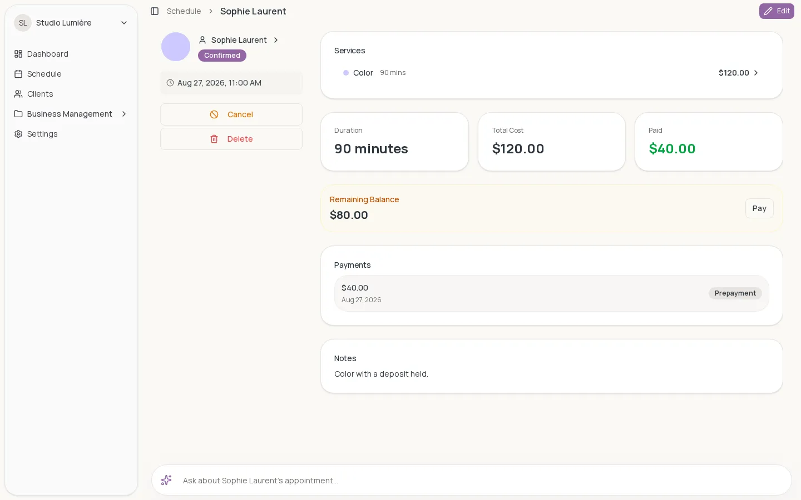Expand Color service details chevron
Viewport: 801px width, 500px height.
(756, 73)
